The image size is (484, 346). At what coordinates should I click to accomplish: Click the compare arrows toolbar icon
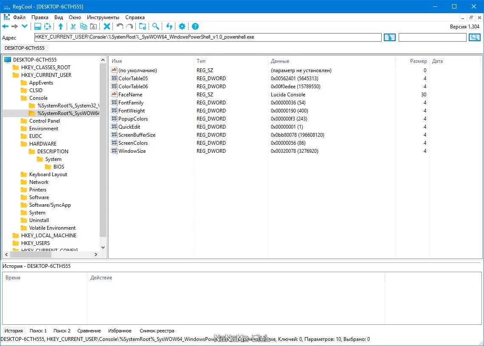click(169, 27)
